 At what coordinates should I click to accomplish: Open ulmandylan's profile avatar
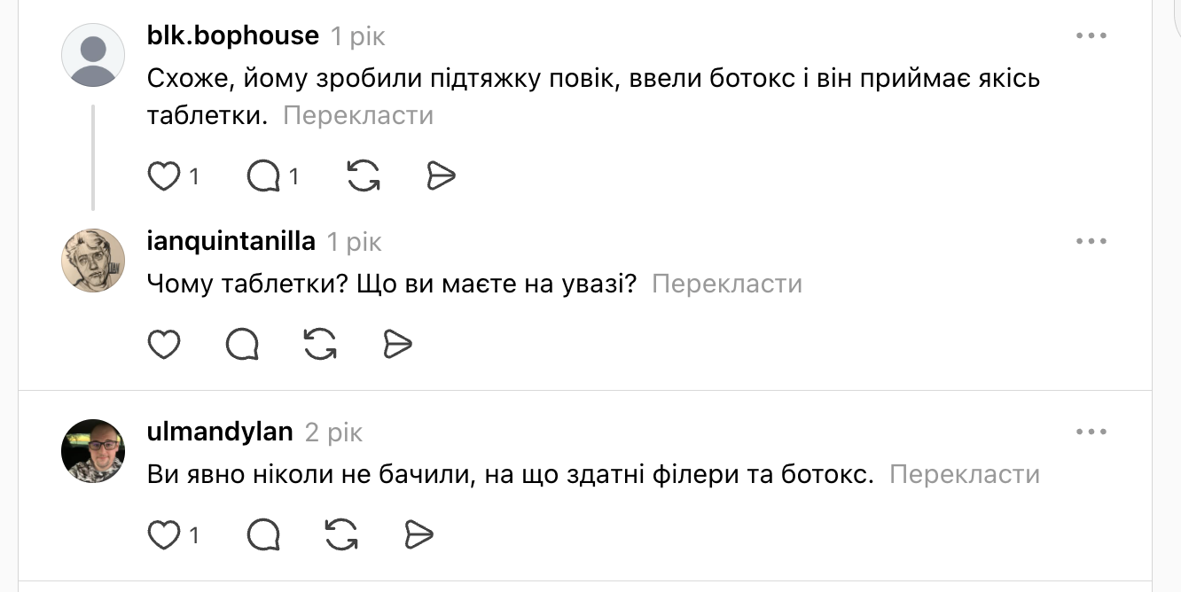[x=93, y=451]
